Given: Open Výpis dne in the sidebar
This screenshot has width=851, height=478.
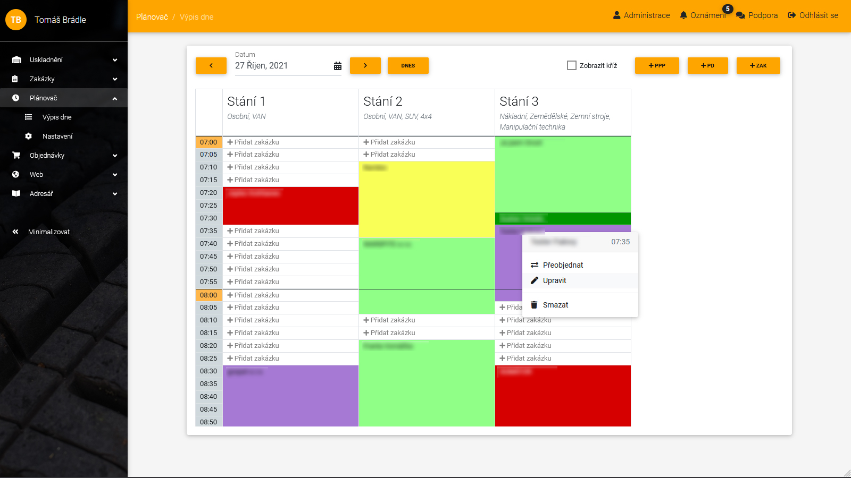Looking at the screenshot, I should coord(57,117).
